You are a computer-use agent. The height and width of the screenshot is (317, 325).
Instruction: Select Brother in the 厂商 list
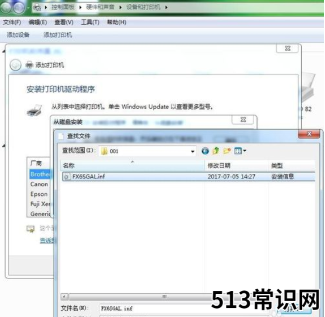point(40,174)
